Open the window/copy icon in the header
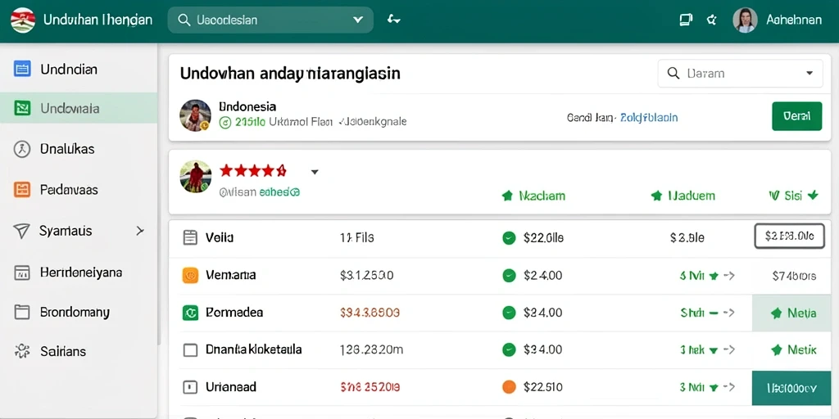The image size is (839, 419). pyautogui.click(x=686, y=20)
